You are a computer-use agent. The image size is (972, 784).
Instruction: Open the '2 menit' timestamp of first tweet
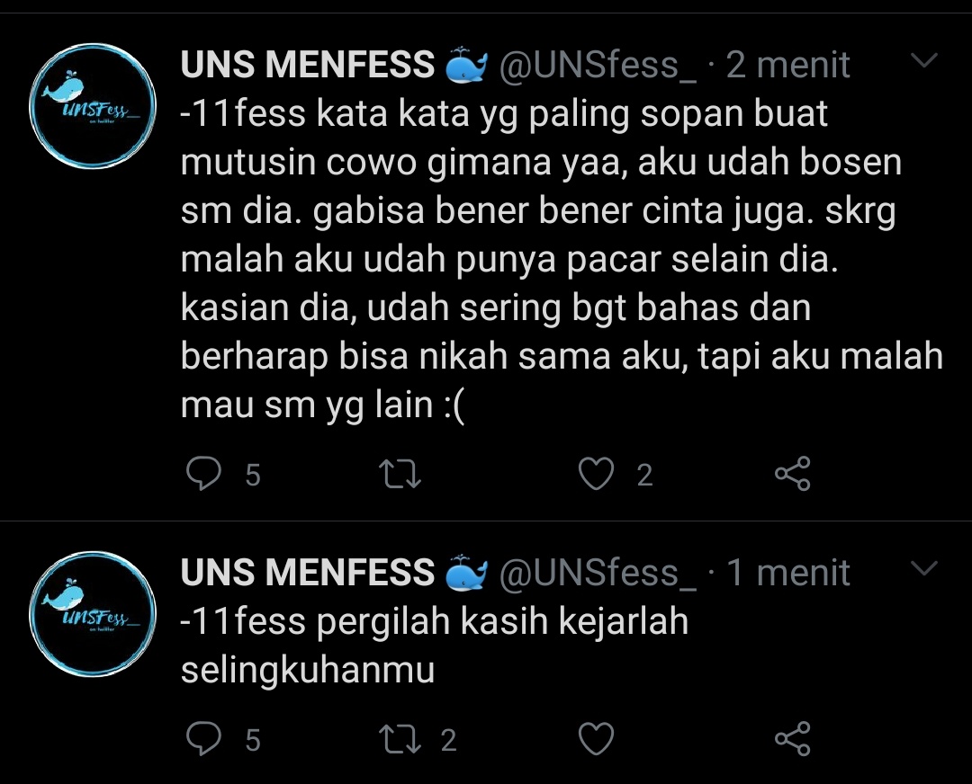pos(787,65)
